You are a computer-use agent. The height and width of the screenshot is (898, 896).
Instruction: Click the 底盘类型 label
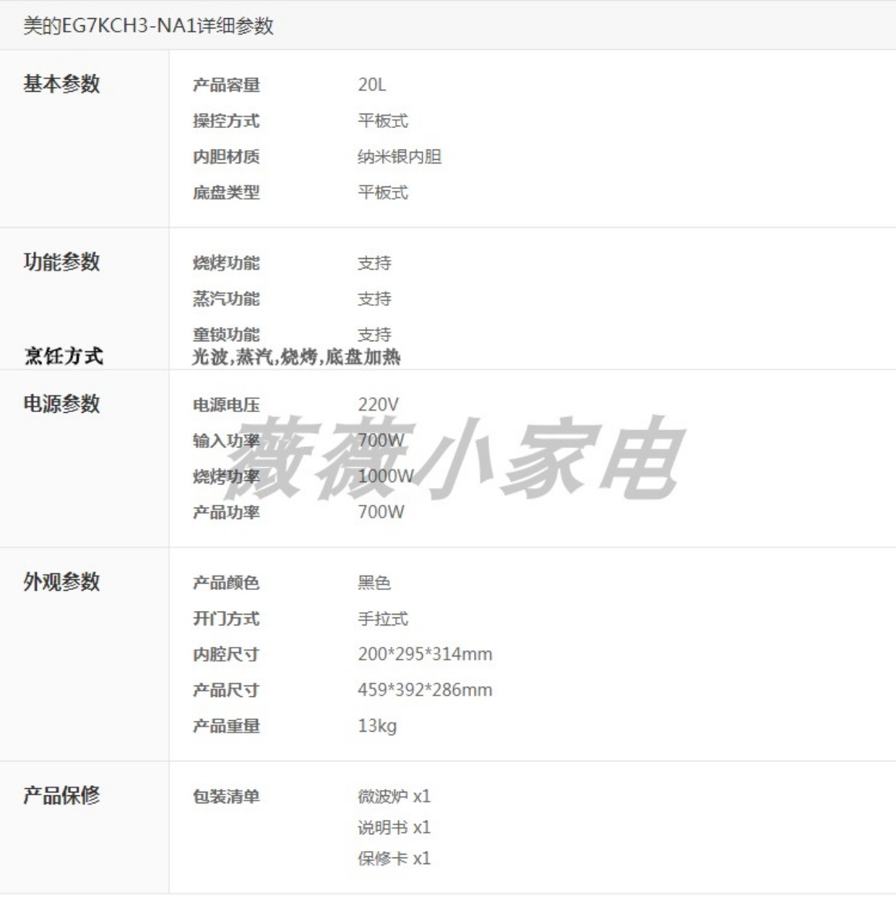point(226,192)
